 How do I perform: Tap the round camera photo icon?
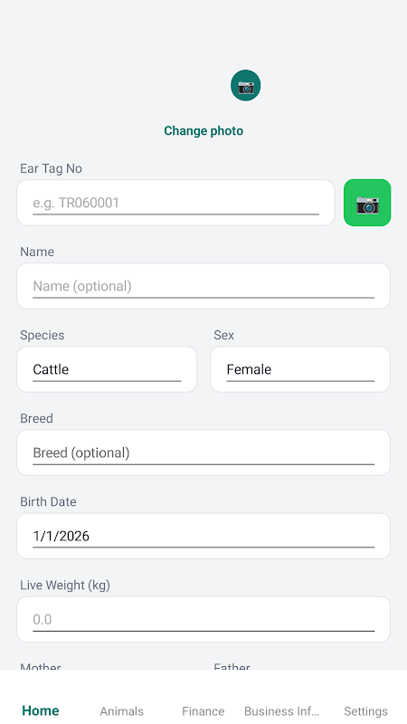245,85
